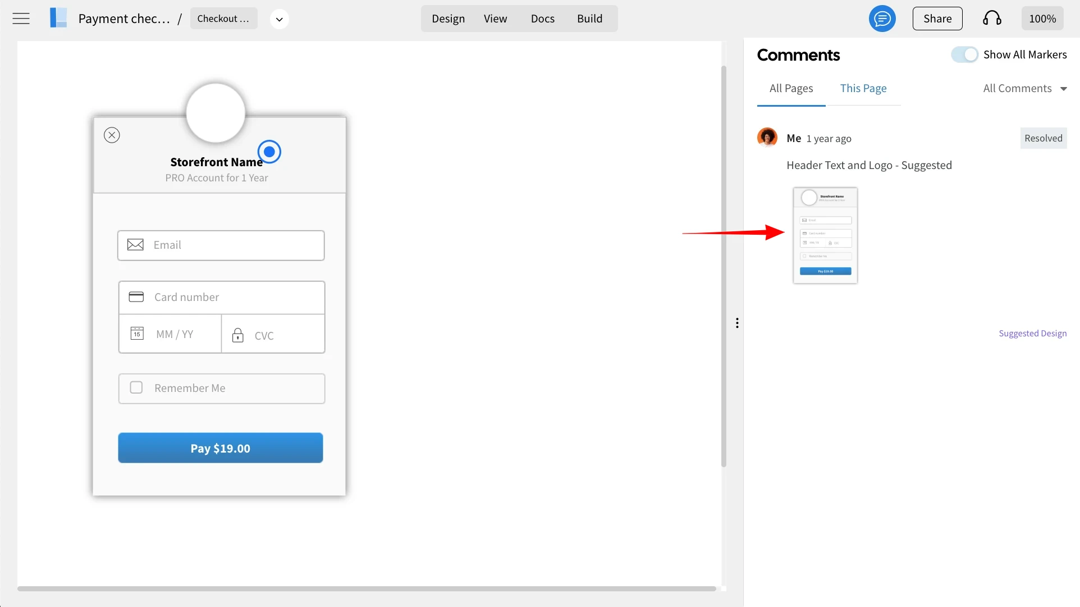This screenshot has height=607, width=1080.
Task: Click the Share button
Action: coord(937,19)
